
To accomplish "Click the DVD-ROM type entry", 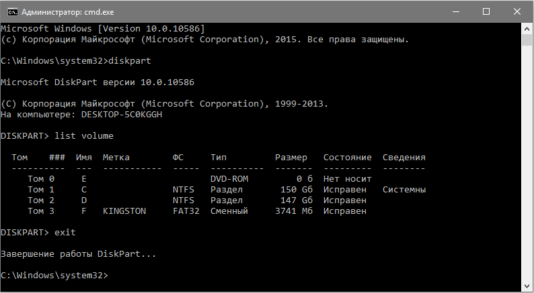I will click(x=229, y=179).
